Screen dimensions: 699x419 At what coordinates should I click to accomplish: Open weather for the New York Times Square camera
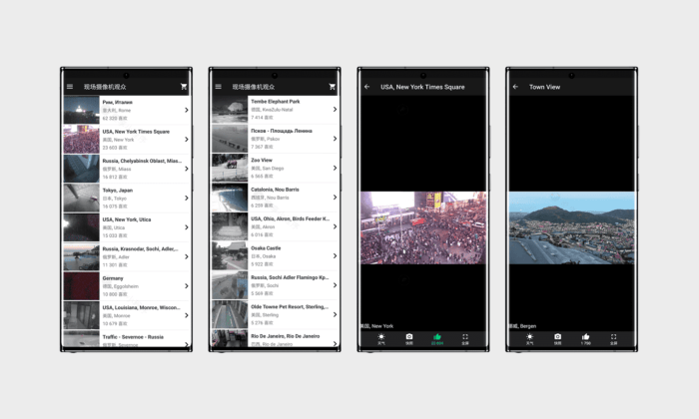click(x=380, y=338)
